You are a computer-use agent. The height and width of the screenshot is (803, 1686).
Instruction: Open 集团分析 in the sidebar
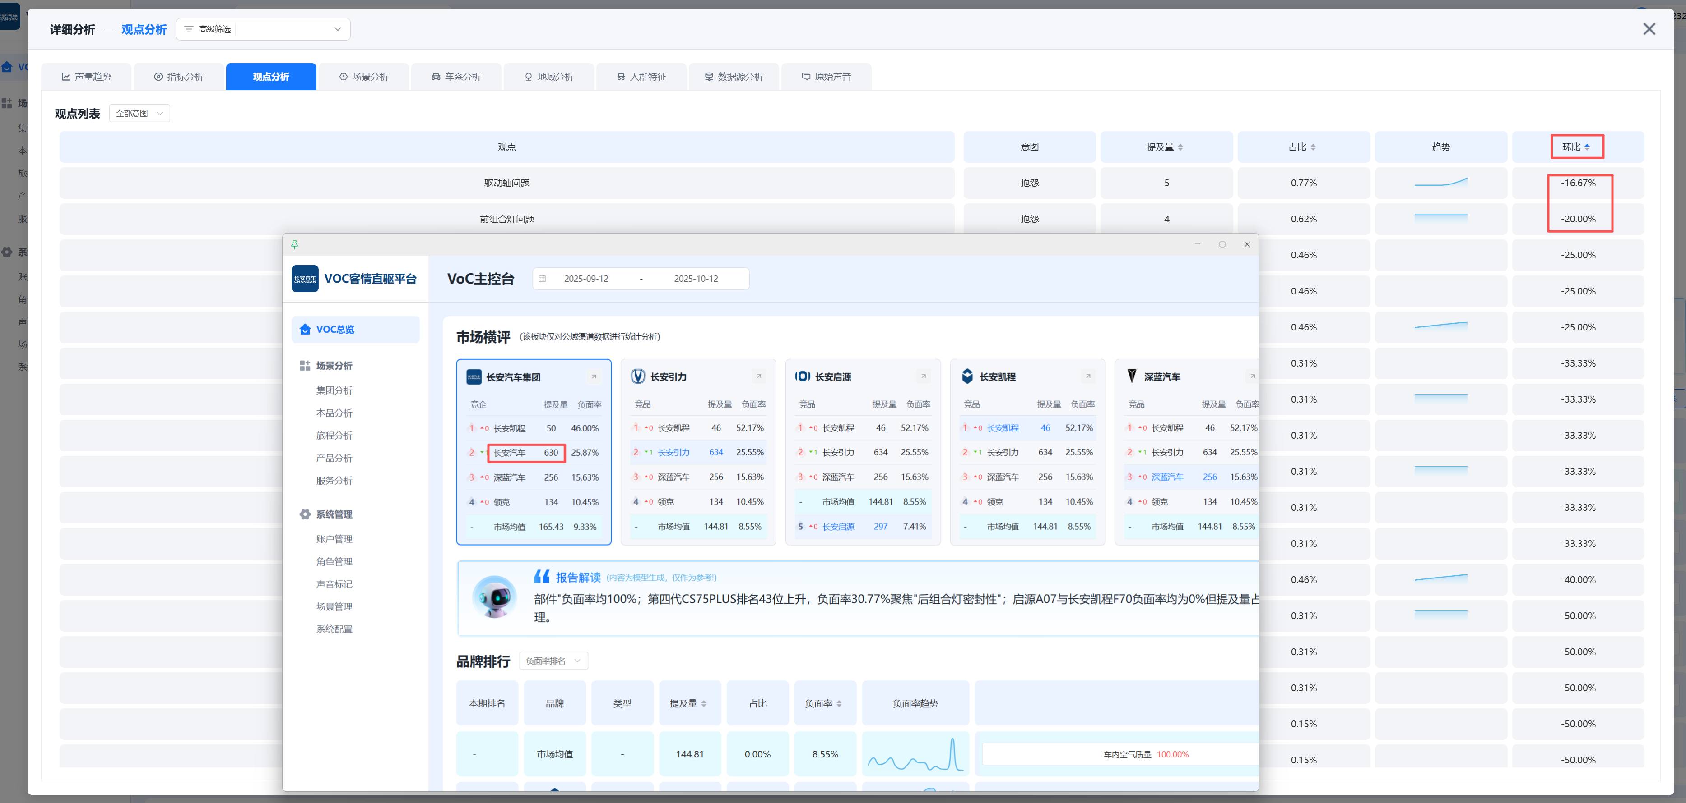coord(334,390)
